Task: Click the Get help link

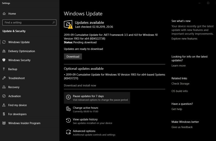Action: 177,109
